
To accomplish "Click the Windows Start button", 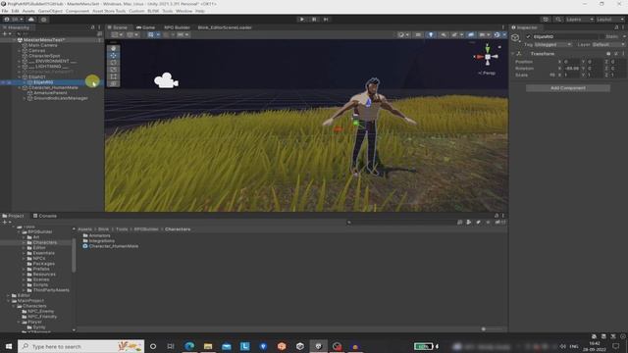I will (9, 346).
